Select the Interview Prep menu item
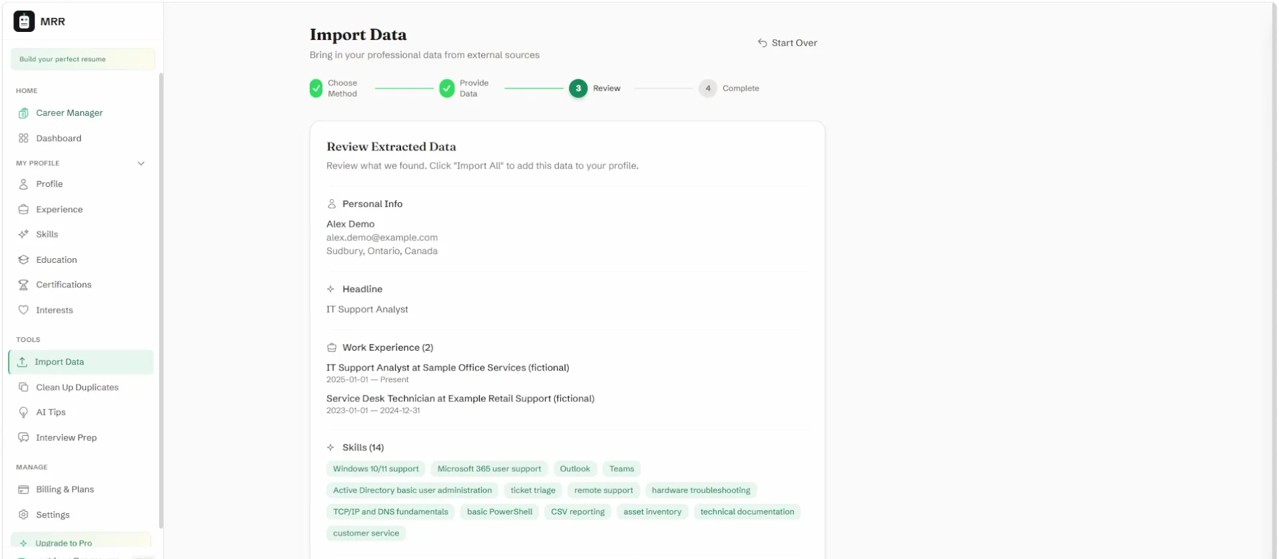 (x=82, y=438)
